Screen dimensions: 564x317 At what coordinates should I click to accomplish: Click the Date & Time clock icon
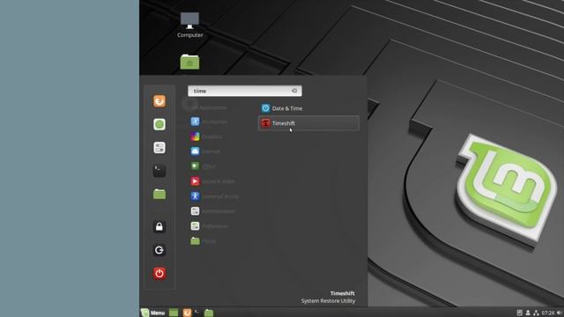[x=265, y=108]
